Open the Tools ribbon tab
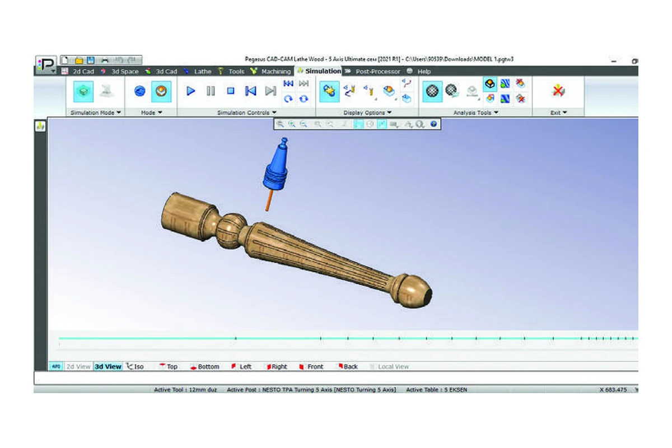The image size is (672, 448). [231, 72]
